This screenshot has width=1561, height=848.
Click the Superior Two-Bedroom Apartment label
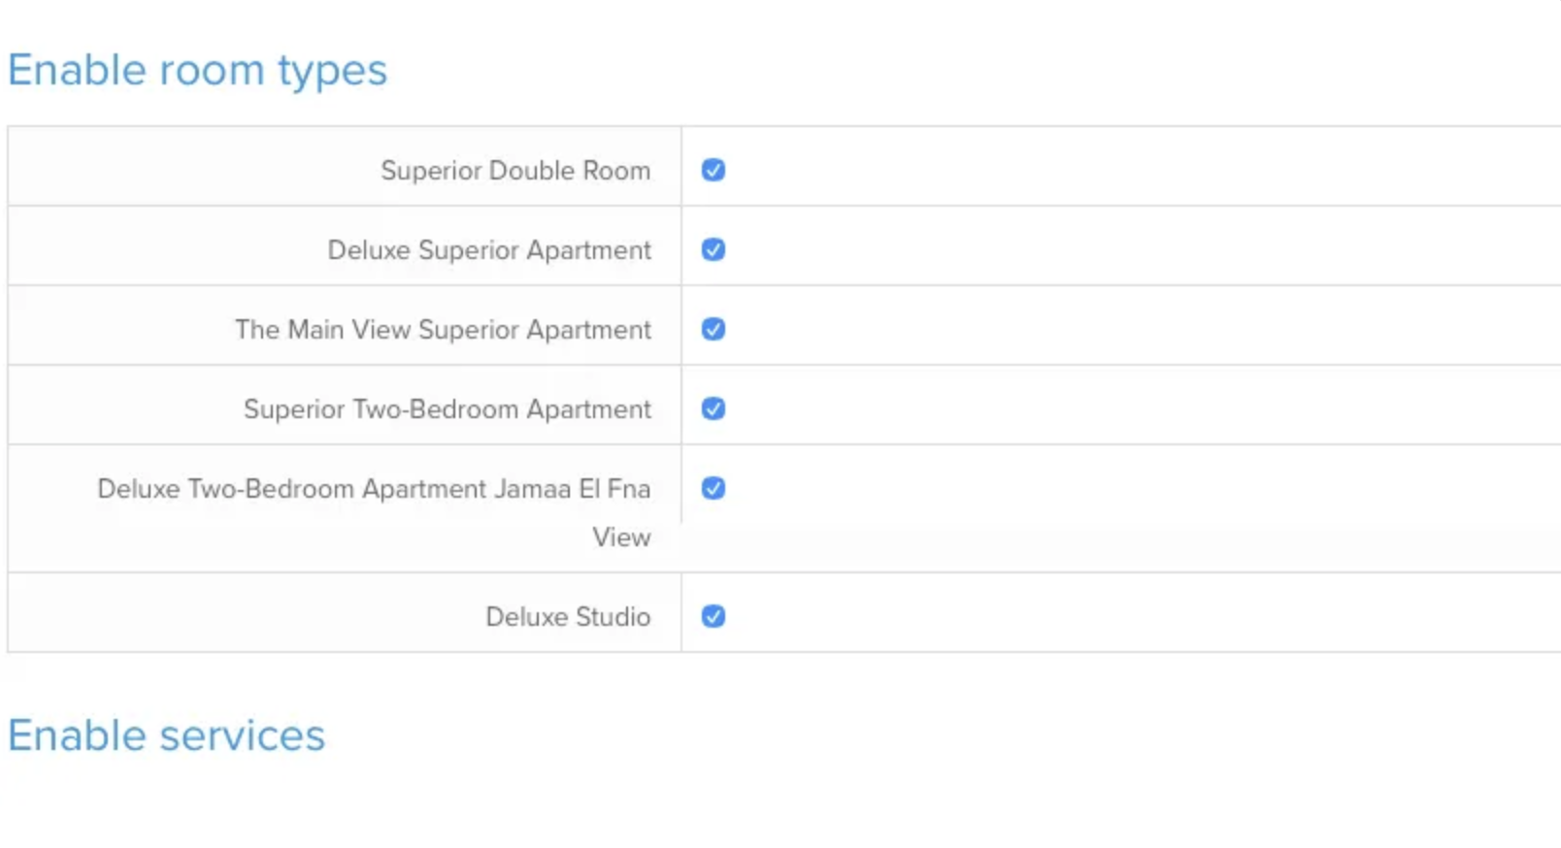click(x=447, y=409)
